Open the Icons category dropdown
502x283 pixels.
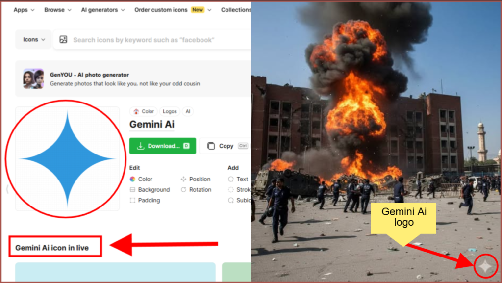tap(34, 40)
